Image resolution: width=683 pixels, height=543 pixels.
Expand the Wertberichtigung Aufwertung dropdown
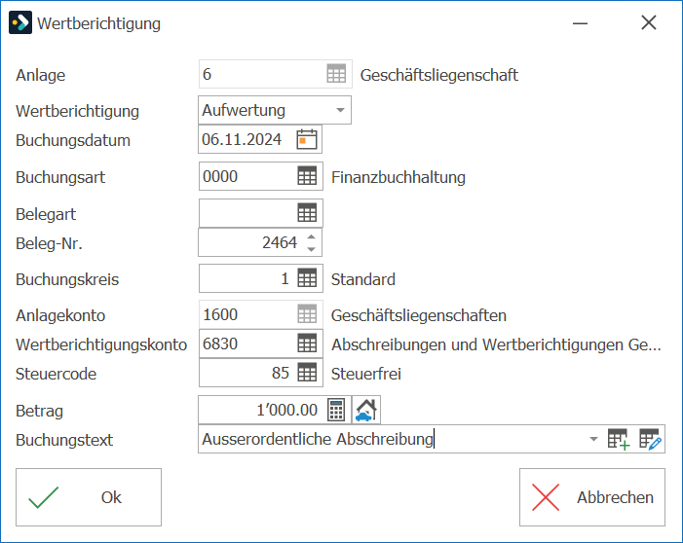(341, 110)
